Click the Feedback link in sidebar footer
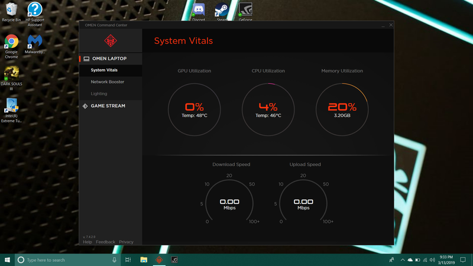The width and height of the screenshot is (473, 266). (x=105, y=242)
